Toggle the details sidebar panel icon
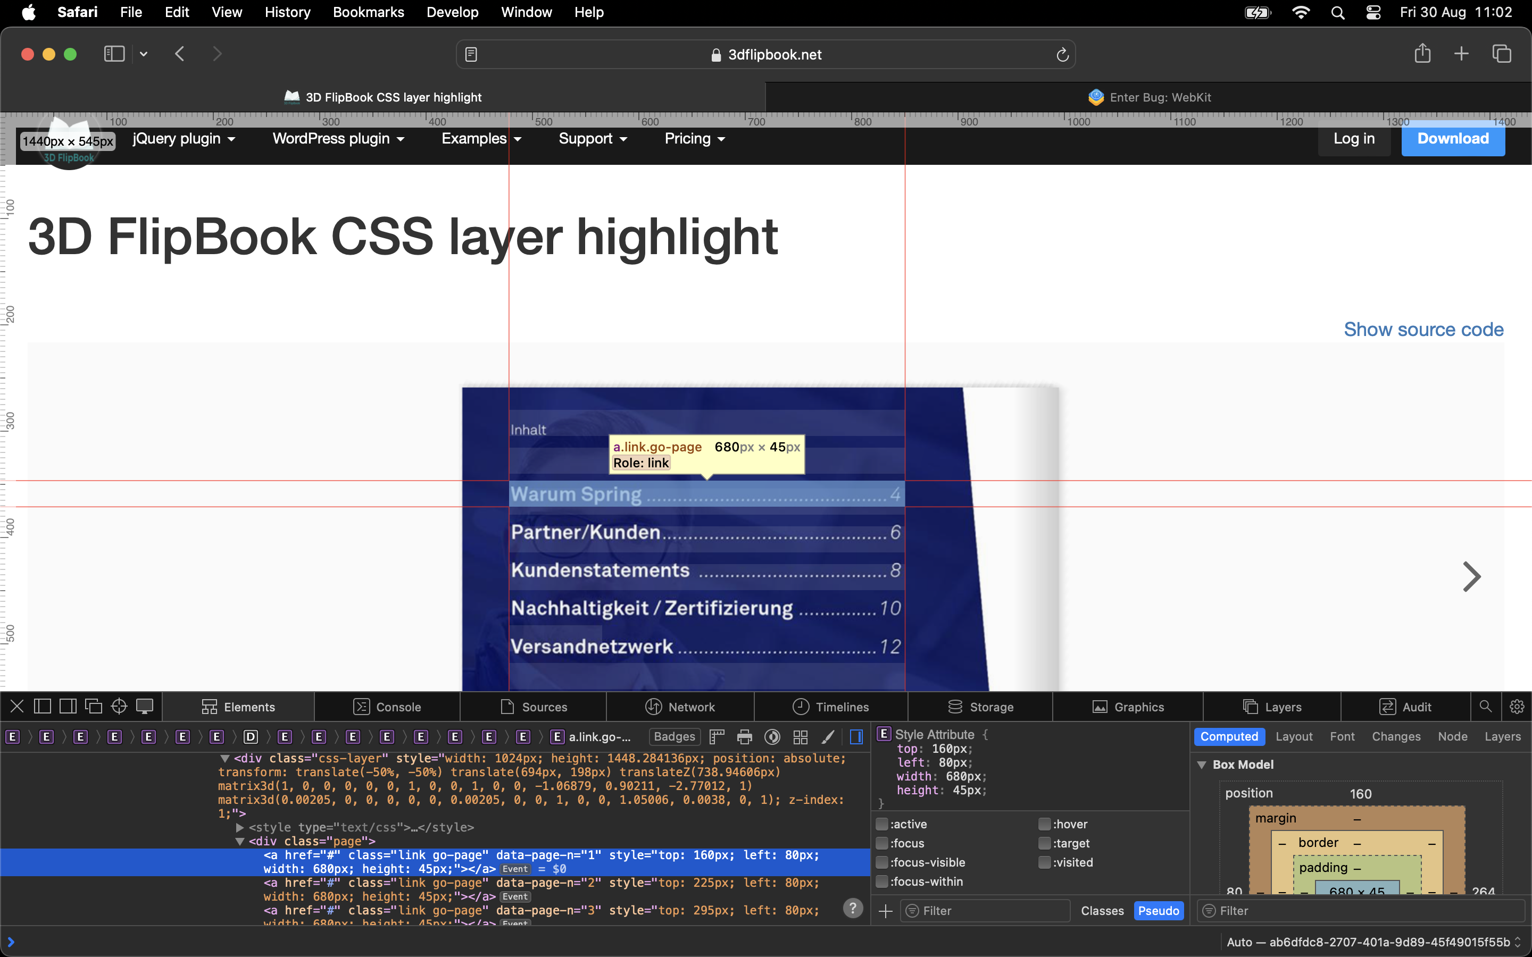This screenshot has width=1532, height=957. [x=856, y=737]
